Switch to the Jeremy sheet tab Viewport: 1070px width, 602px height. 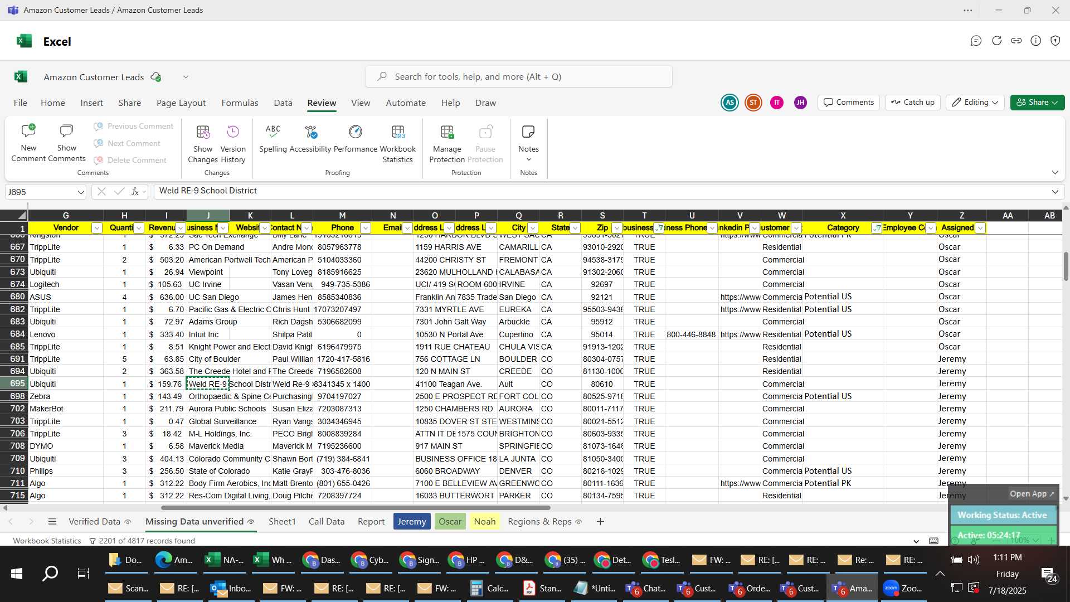tap(412, 522)
